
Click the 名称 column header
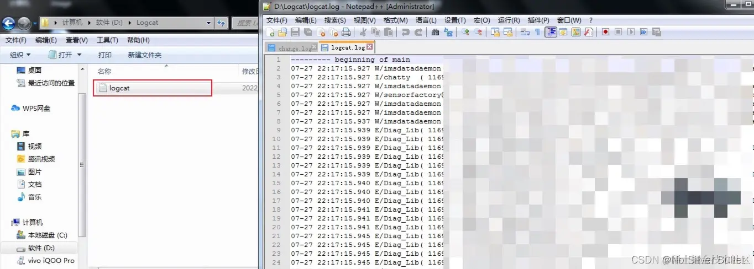104,71
